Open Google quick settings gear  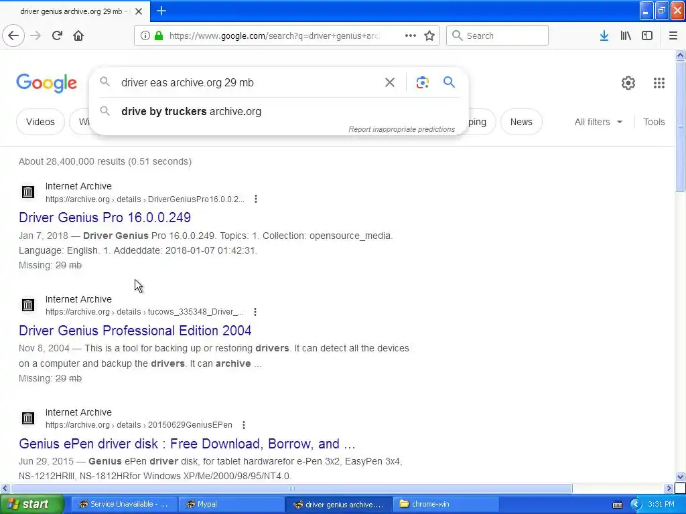pos(628,82)
